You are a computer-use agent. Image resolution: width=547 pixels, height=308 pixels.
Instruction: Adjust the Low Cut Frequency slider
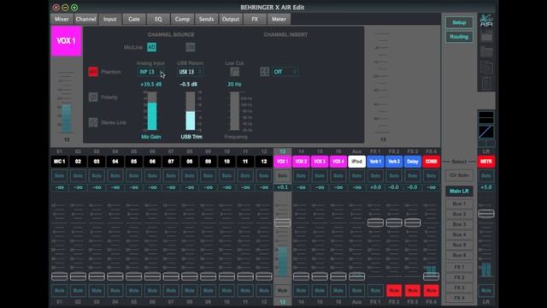[x=234, y=111]
